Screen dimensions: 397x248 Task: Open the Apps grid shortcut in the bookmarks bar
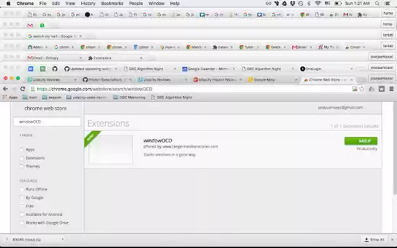coord(10,97)
